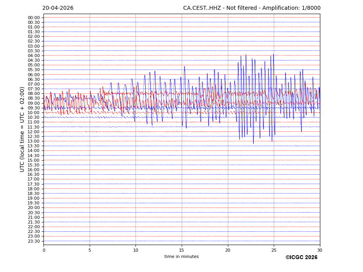This screenshot has height=272, width=363.
Task: Click the x-axis tick label 25
Action: click(x=274, y=250)
